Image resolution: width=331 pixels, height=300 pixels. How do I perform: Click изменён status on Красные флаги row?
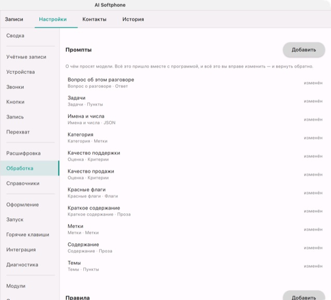coord(313,193)
